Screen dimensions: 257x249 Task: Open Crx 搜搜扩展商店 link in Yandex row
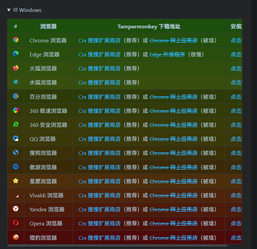[99, 209]
